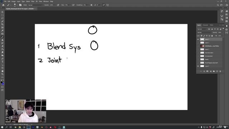Enable airbrush-style build-up

pyautogui.click(x=73, y=5)
